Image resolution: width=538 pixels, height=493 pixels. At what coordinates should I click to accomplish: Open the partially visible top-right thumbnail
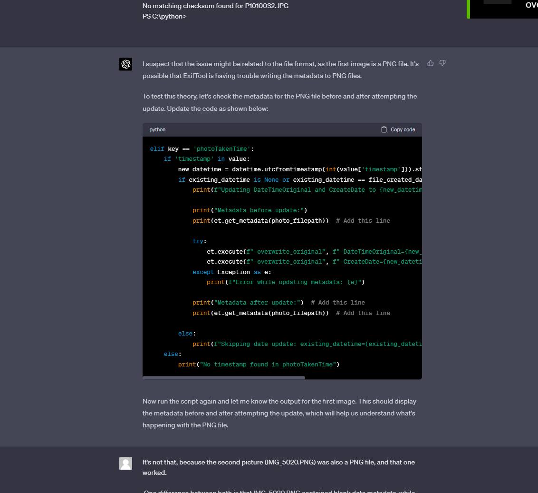[503, 9]
